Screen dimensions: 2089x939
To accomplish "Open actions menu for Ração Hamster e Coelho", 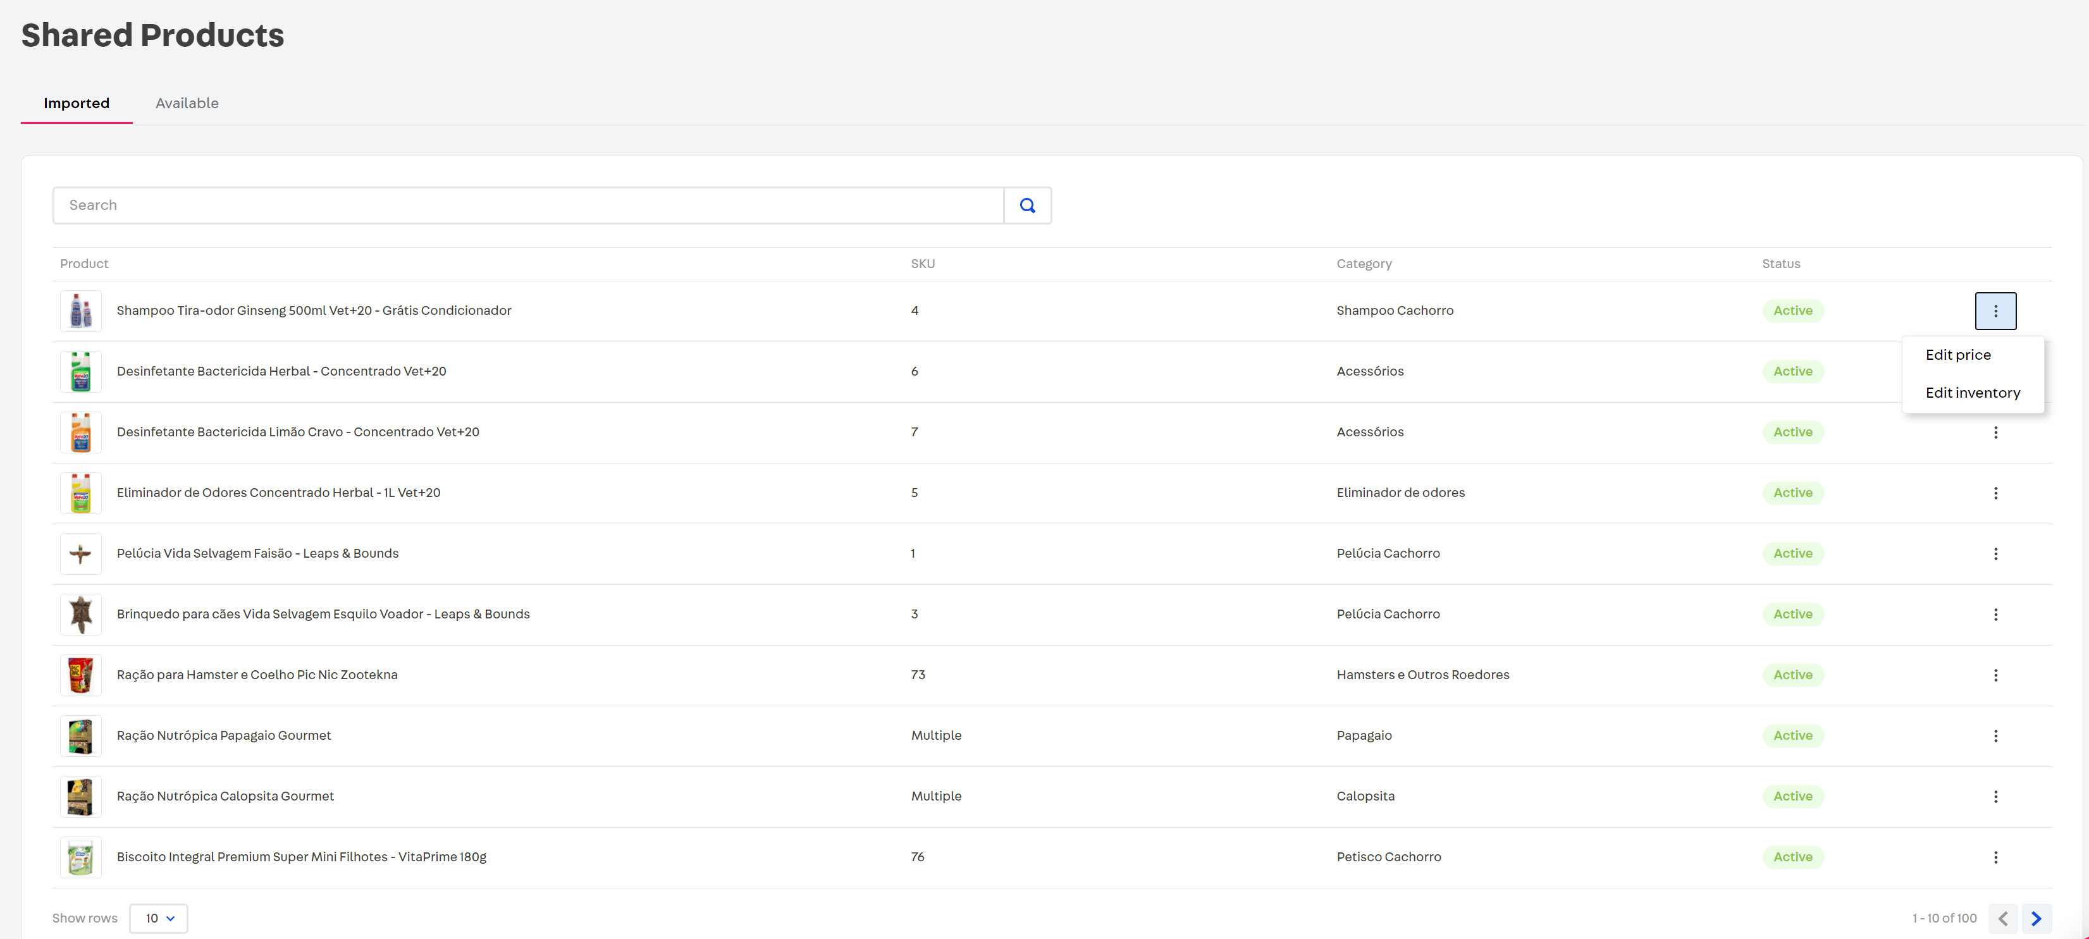I will click(1995, 675).
